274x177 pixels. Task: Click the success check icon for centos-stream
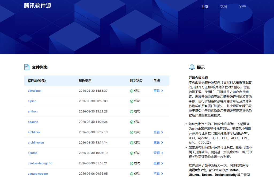click(x=131, y=174)
